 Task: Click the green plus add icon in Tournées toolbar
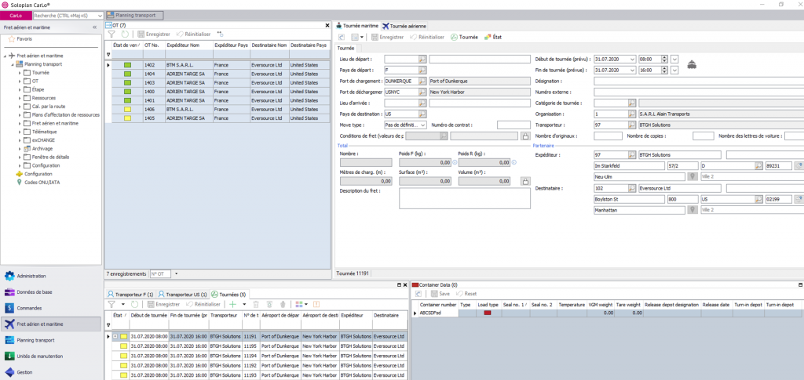point(232,304)
